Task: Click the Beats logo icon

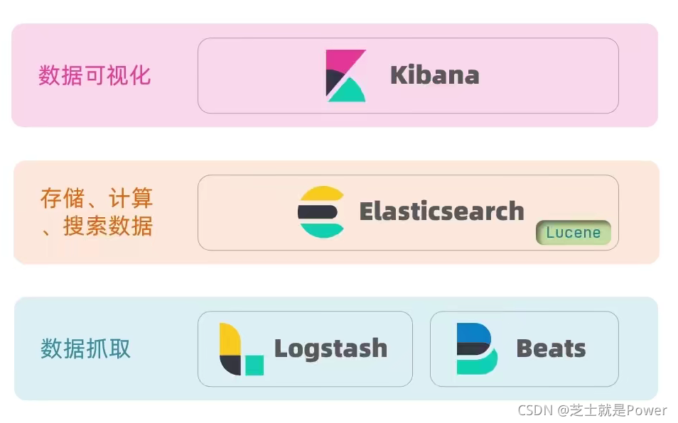Action: click(477, 348)
